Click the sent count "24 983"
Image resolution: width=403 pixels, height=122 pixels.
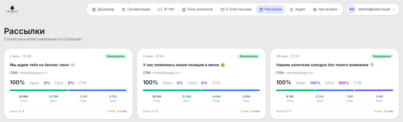24,97
